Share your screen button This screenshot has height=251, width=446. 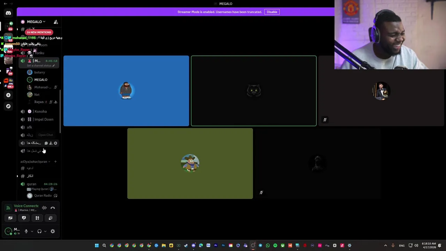(x=24, y=218)
